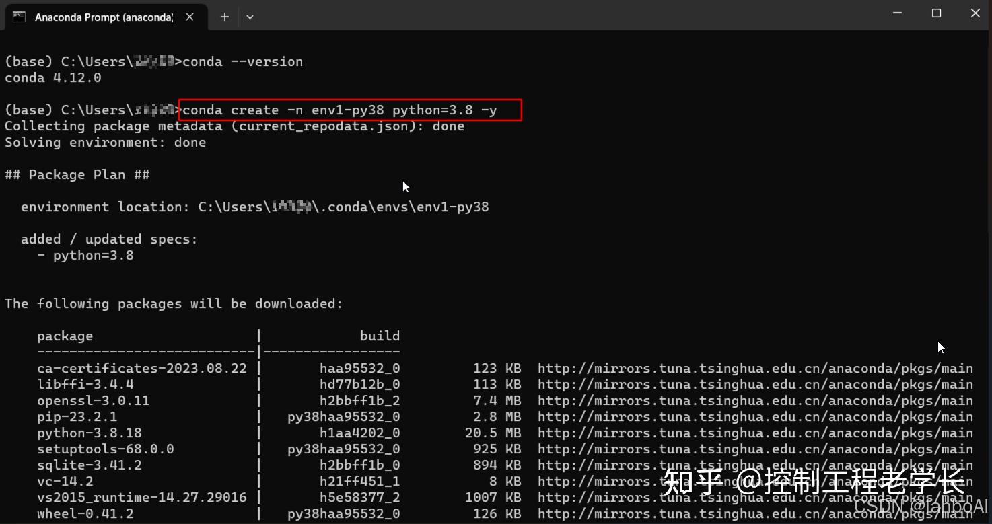Click the mirror URL on python-3.8.18 line
992x524 pixels.
click(x=754, y=433)
